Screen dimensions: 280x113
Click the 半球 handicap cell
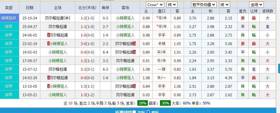(162, 44)
